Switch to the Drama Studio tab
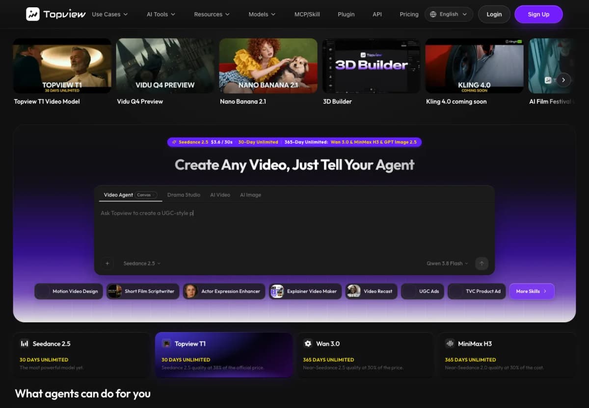The width and height of the screenshot is (589, 408). click(x=184, y=195)
